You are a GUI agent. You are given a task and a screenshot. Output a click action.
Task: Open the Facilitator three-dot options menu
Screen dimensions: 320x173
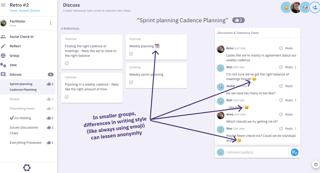coord(51,23)
